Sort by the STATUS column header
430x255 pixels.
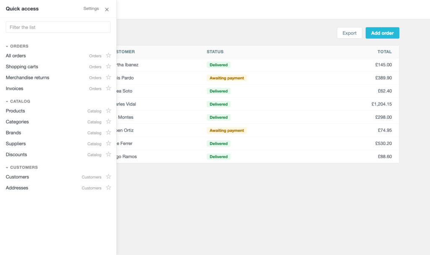[215, 52]
